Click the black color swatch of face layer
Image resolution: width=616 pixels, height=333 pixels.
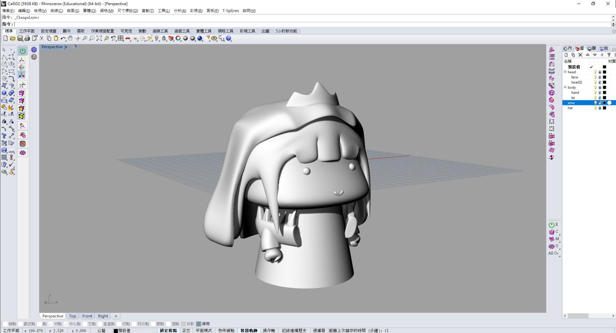point(605,77)
